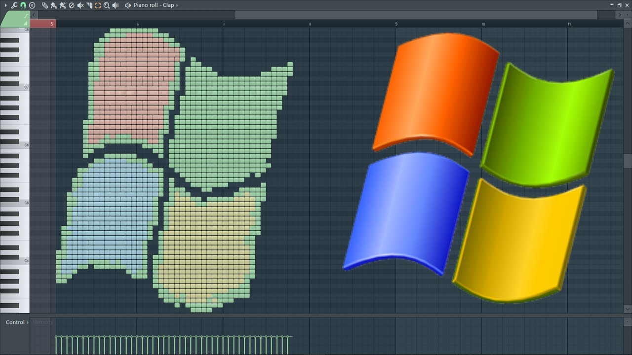
Task: Click the C5 piano key
Action: click(15, 203)
